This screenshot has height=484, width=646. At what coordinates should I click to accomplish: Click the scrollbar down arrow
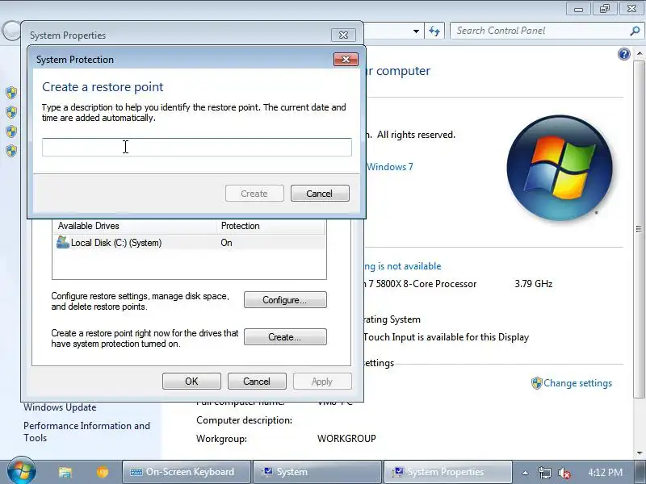click(x=640, y=453)
